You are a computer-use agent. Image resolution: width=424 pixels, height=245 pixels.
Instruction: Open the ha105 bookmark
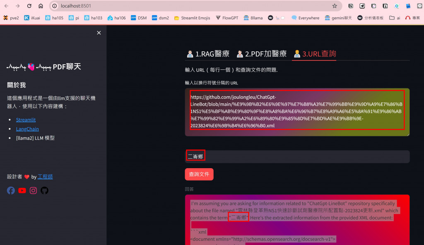tap(54, 18)
